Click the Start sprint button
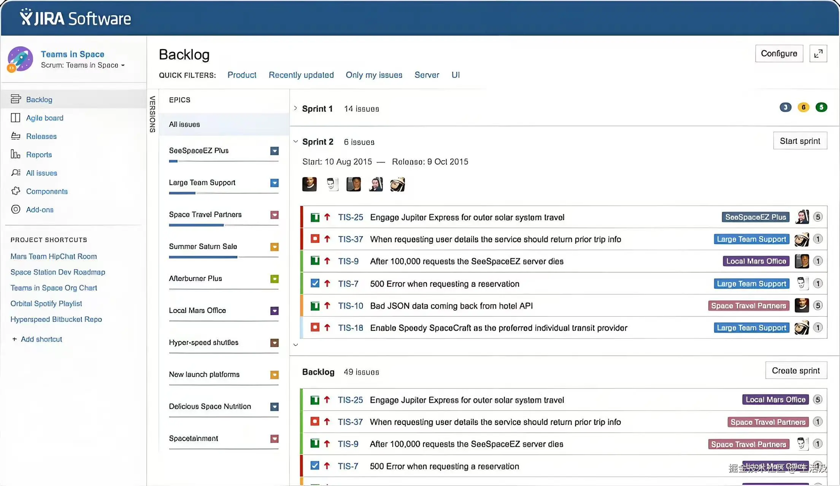Viewport: 840px width, 486px height. [800, 141]
